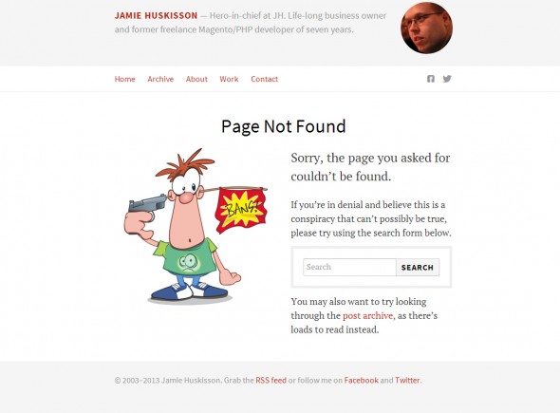Open the Twitter link in footer

coord(407,380)
